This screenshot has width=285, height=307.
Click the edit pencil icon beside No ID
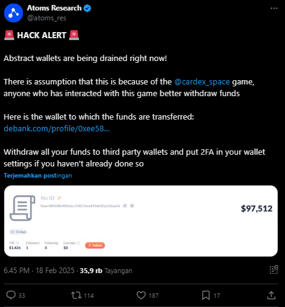pyautogui.click(x=59, y=198)
